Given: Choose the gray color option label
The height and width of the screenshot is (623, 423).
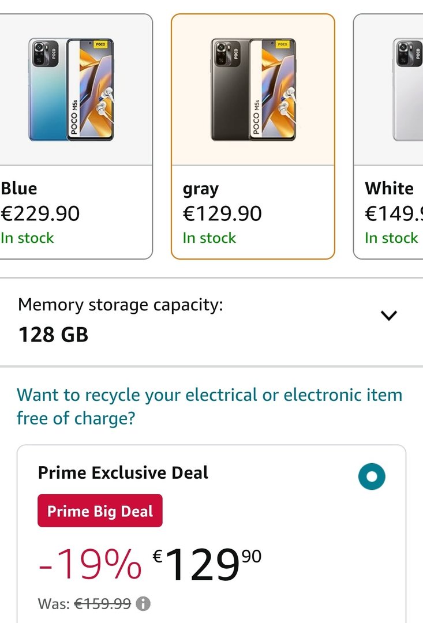Looking at the screenshot, I should pos(201,189).
